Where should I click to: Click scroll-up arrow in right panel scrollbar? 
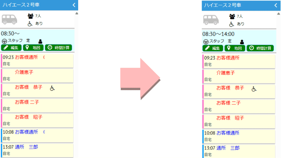click(x=278, y=14)
